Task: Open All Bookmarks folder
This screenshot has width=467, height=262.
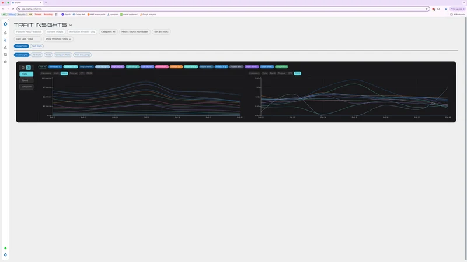Action: tap(458, 14)
